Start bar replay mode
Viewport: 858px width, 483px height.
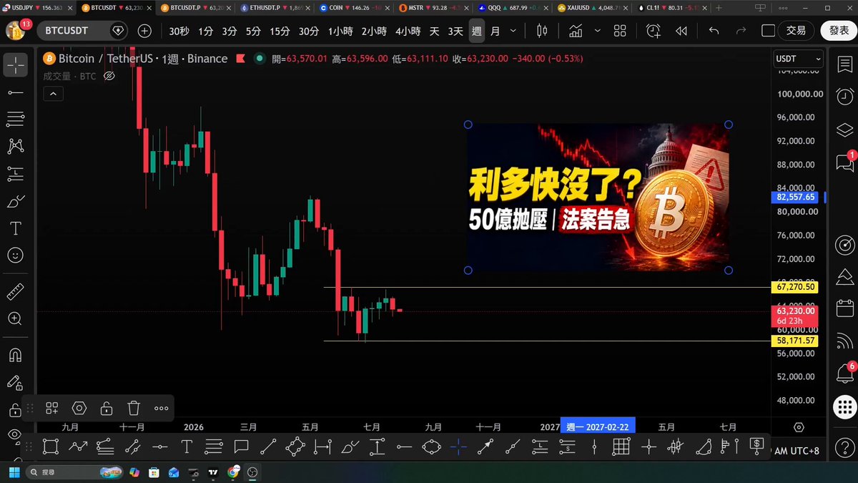[x=681, y=31]
